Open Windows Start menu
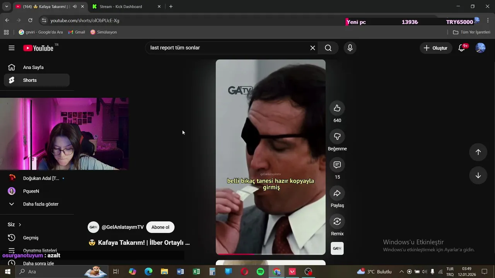The image size is (495, 278). tap(7, 271)
